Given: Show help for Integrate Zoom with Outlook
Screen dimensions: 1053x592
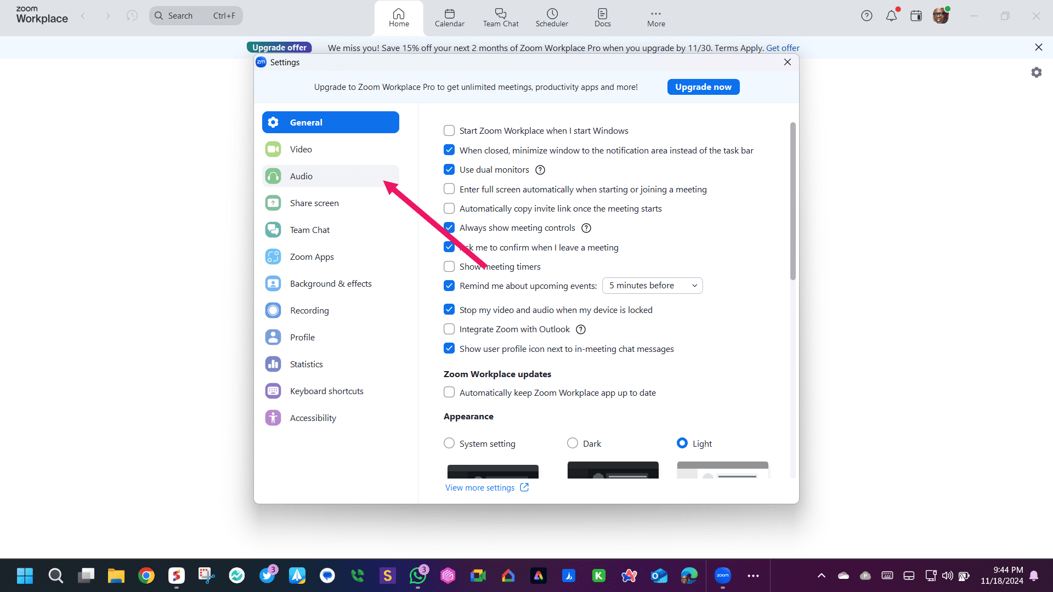Looking at the screenshot, I should 581,329.
